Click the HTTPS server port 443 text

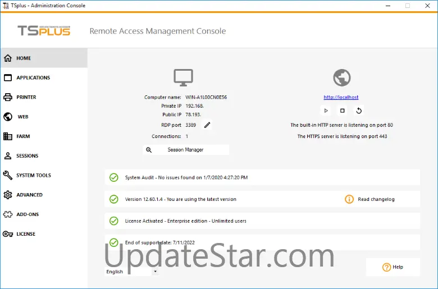(x=342, y=136)
